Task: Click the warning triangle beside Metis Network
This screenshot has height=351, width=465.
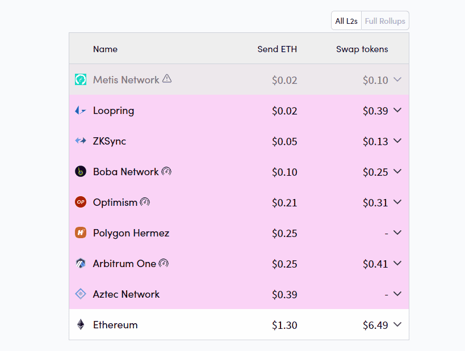Action: coord(167,78)
